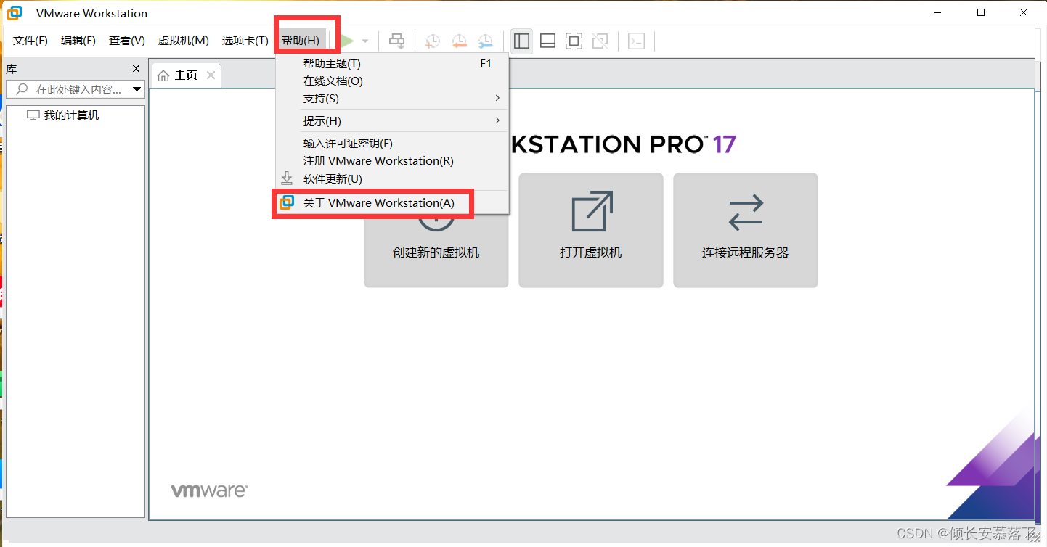Close the 主页 tab
1047x547 pixels.
point(211,75)
